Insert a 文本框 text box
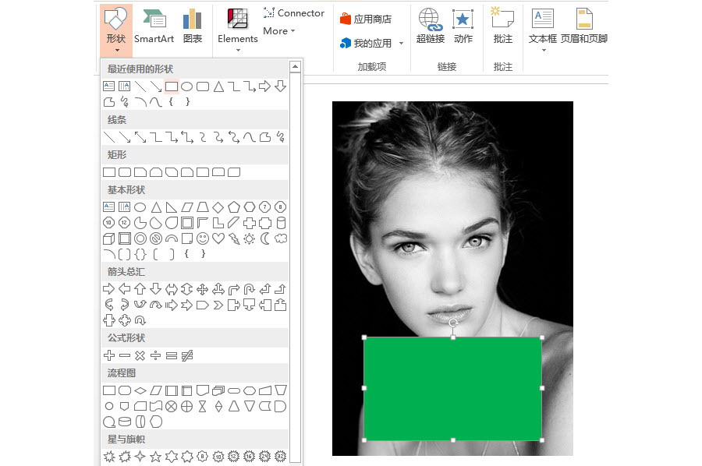 click(x=543, y=30)
